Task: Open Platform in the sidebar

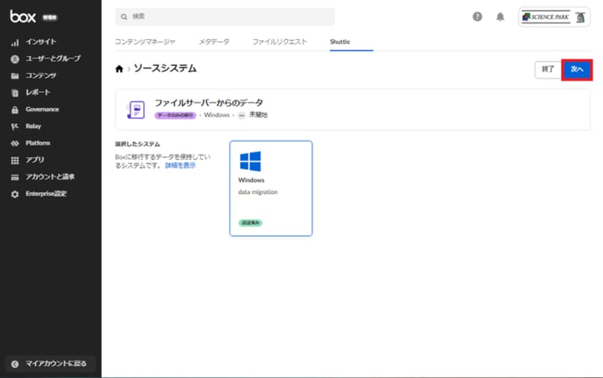Action: [x=38, y=143]
